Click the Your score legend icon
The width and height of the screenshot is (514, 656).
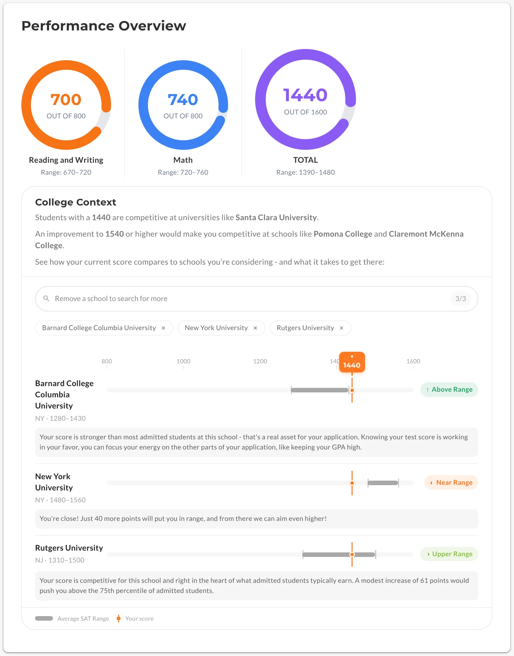(x=118, y=619)
